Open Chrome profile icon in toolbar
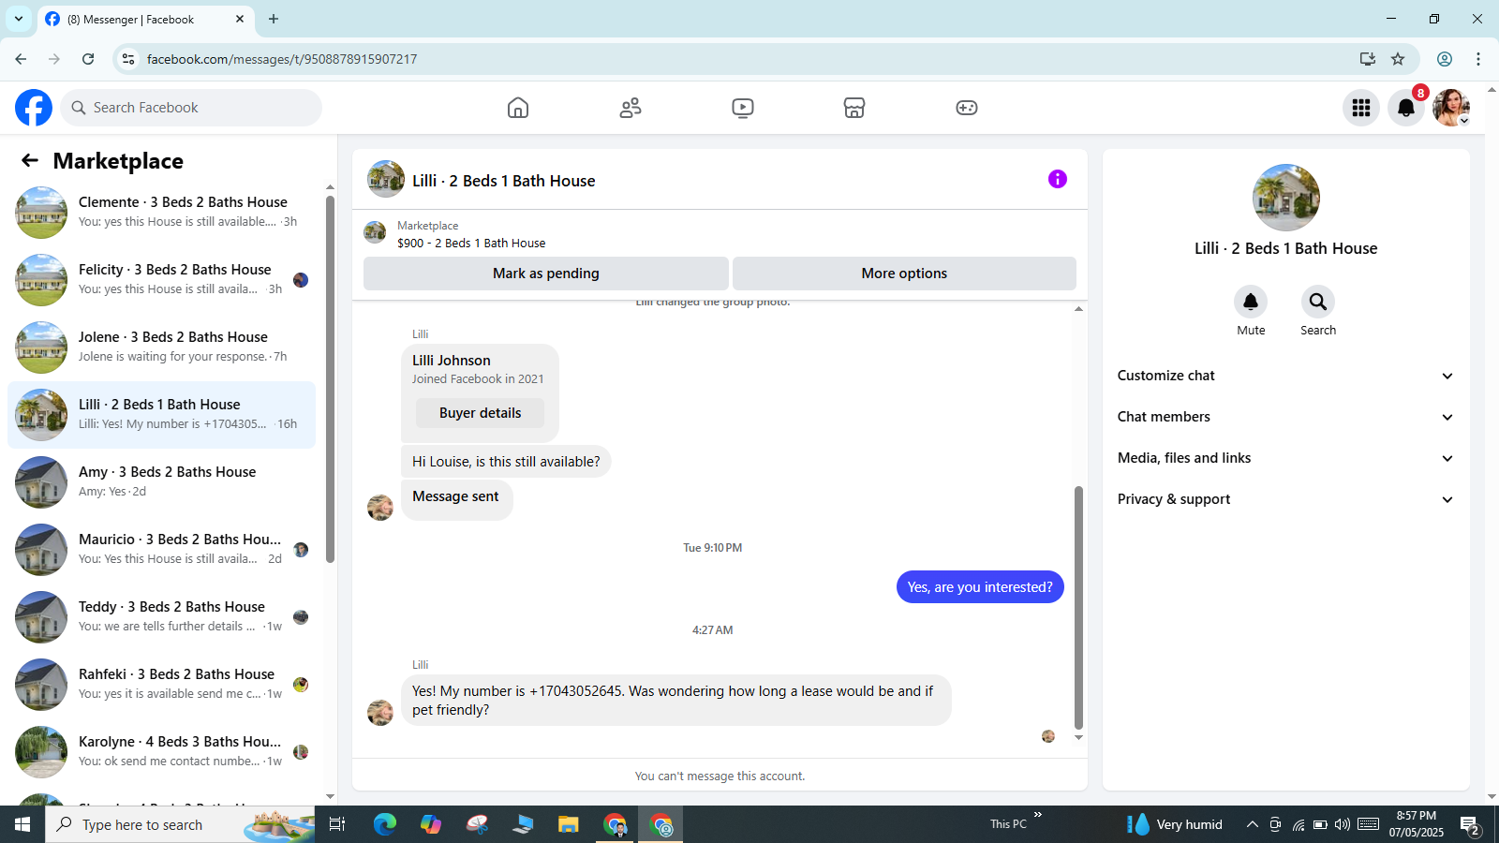Screen dimensions: 1499x843 click(1445, 59)
